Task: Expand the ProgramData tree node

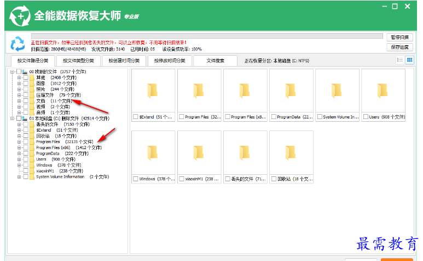Action: (x=19, y=153)
